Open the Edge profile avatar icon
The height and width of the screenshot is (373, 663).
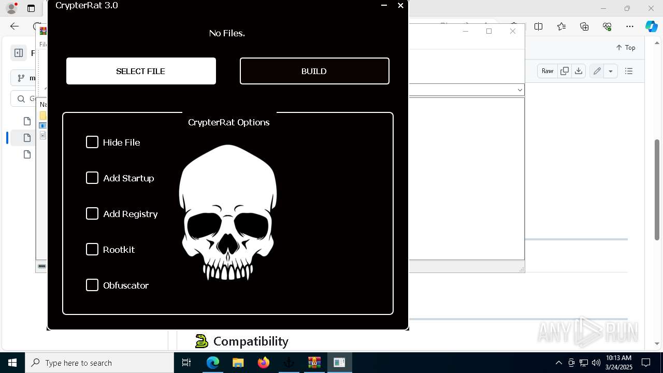(11, 8)
